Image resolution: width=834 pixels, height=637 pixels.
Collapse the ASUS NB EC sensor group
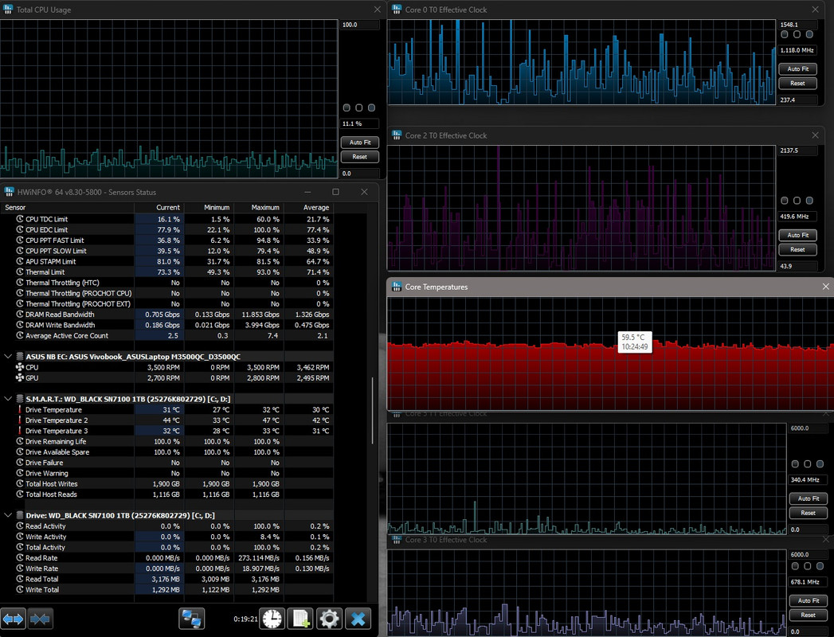[8, 356]
